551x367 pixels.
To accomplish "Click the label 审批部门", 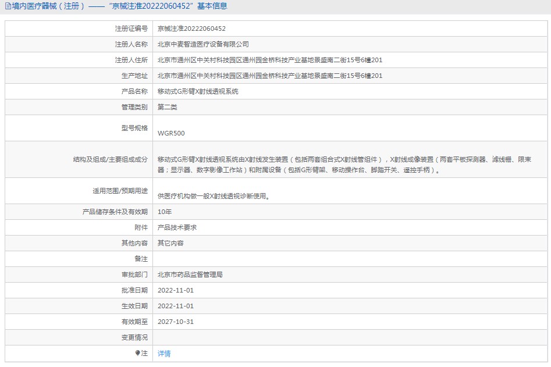I will pos(134,275).
